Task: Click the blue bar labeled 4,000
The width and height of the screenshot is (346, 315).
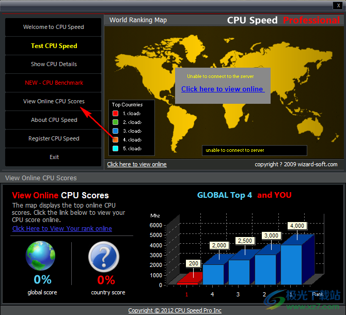Action: coord(291,265)
